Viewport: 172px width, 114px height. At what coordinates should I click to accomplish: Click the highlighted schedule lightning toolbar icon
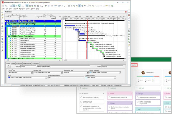(80, 6)
